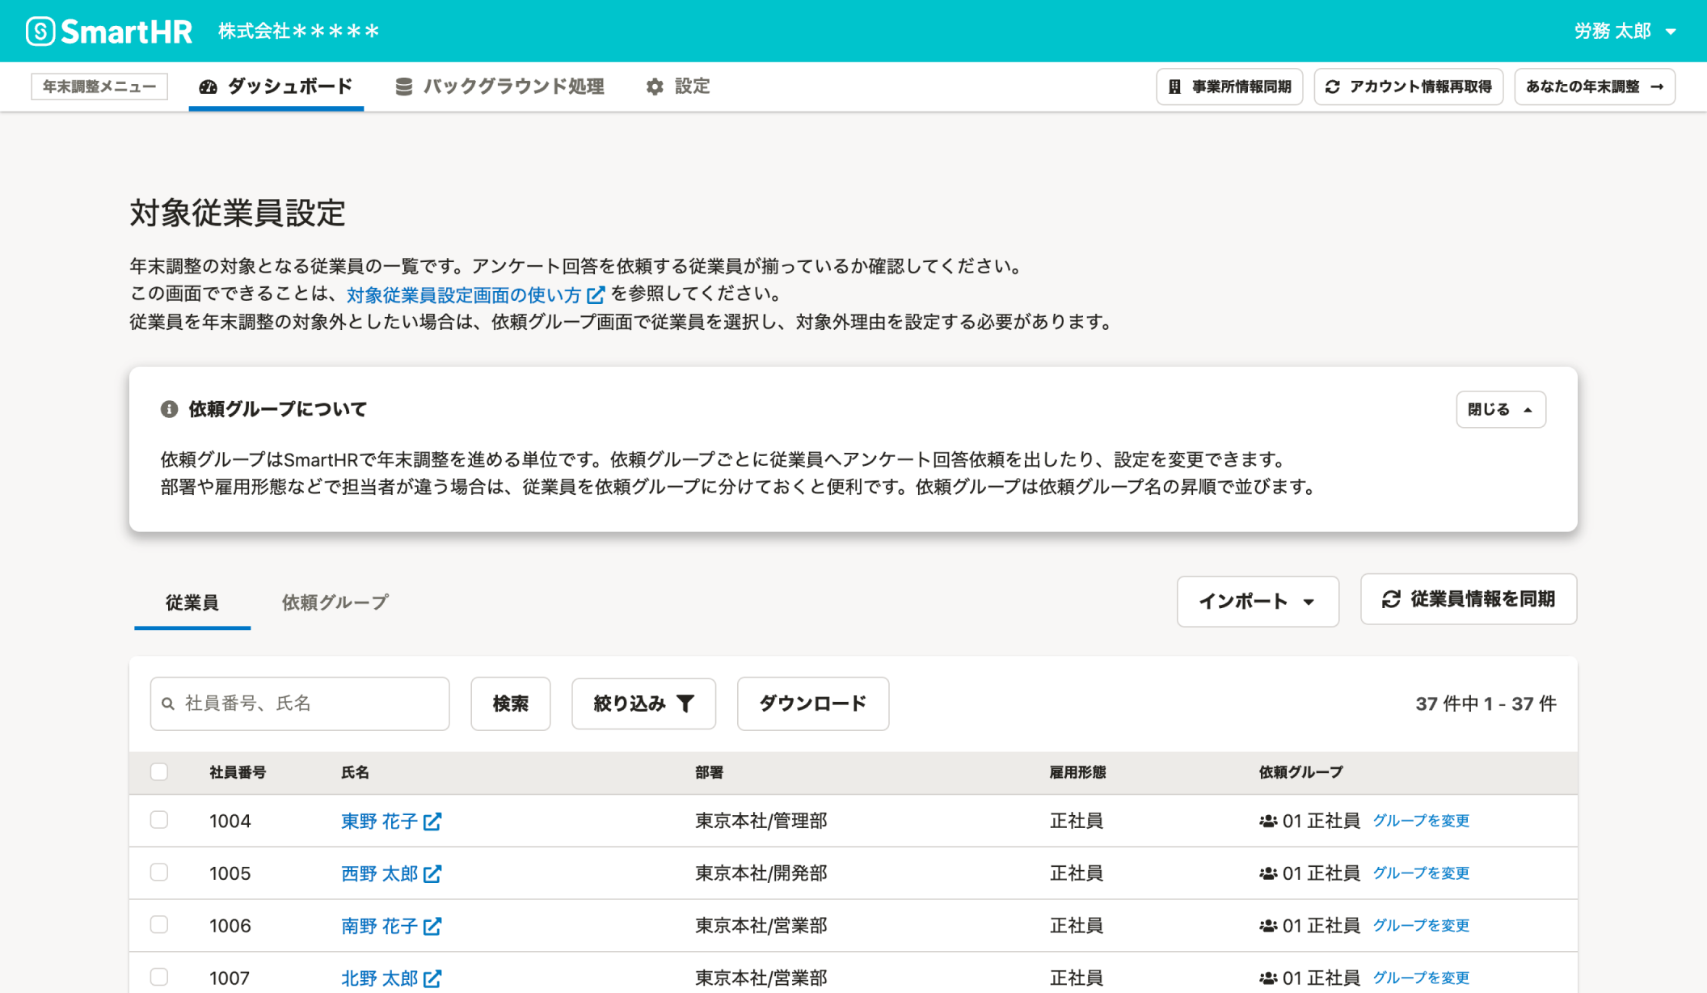Click the 氏名 column header
Image resolution: width=1707 pixels, height=993 pixels.
[355, 772]
